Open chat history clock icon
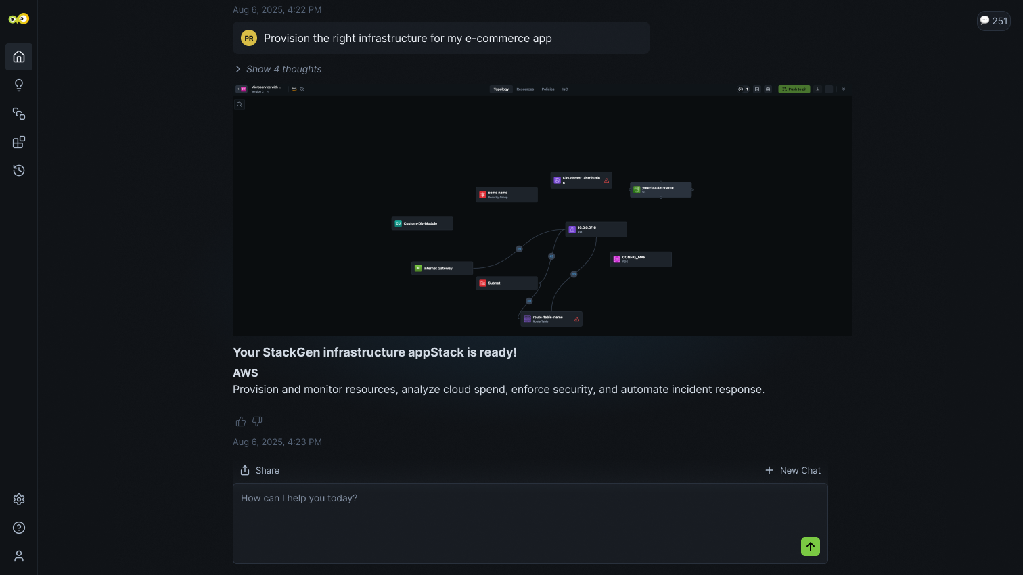1023x575 pixels. point(19,170)
